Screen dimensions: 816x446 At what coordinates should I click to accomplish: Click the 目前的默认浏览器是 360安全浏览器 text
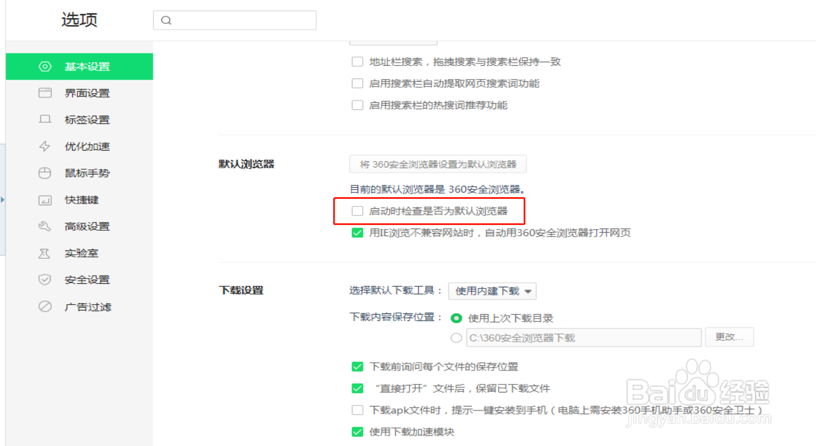tap(437, 189)
